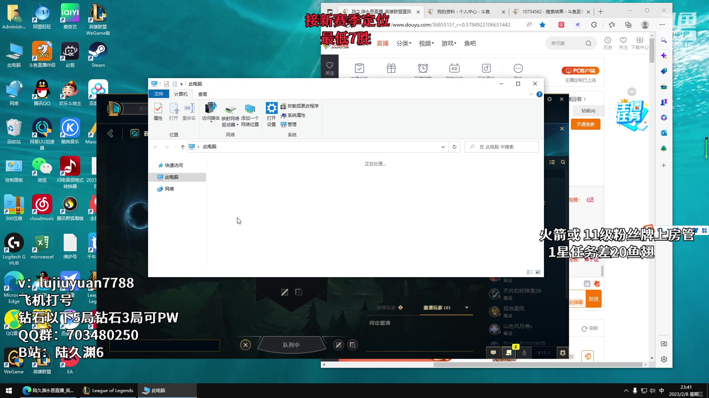Click the Properties icon in Explorer ribbon

tap(158, 112)
